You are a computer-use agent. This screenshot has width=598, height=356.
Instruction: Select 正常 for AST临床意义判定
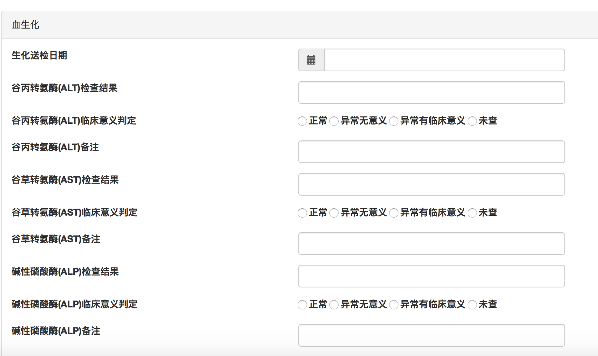(302, 213)
